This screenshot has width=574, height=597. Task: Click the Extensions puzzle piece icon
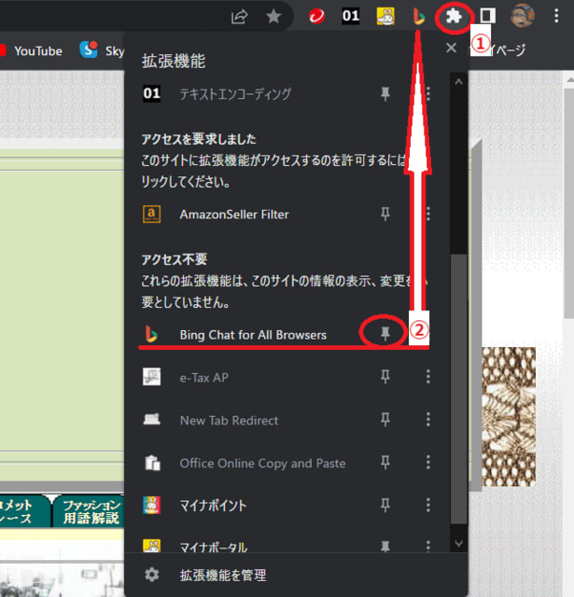(454, 16)
